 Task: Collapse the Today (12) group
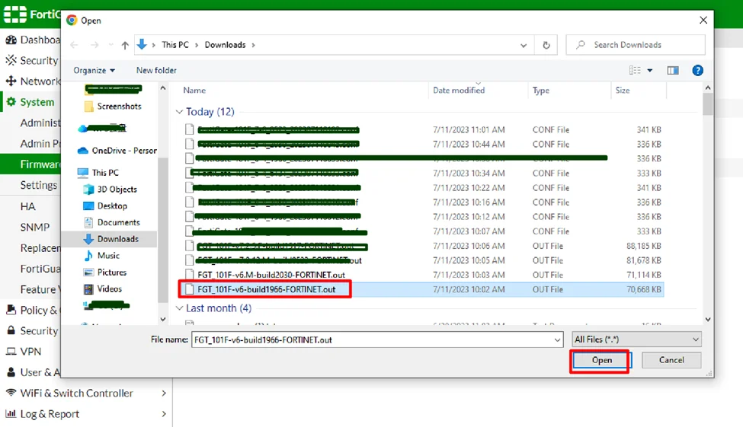pos(179,112)
